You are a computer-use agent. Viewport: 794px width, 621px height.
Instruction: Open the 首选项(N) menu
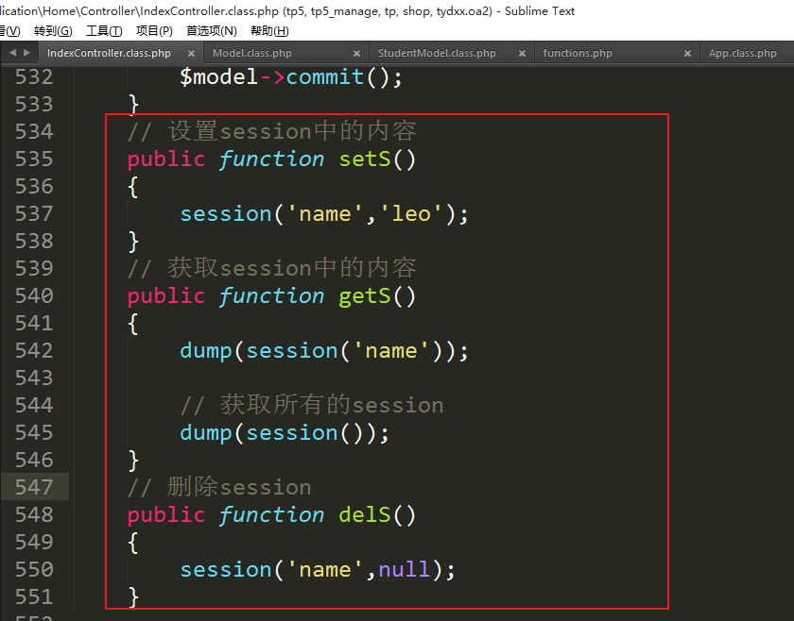pos(212,31)
